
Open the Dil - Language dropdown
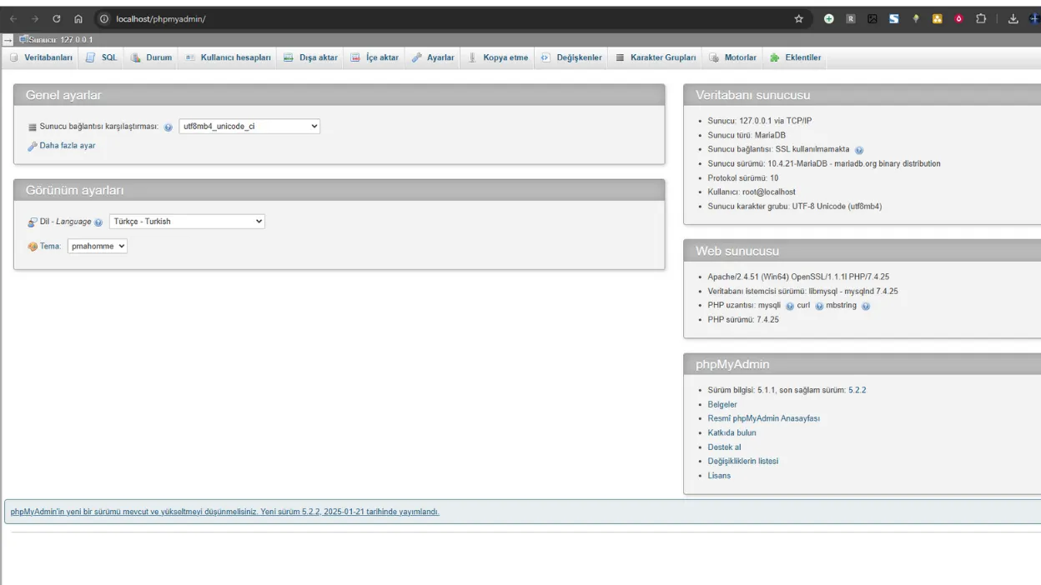coord(187,222)
